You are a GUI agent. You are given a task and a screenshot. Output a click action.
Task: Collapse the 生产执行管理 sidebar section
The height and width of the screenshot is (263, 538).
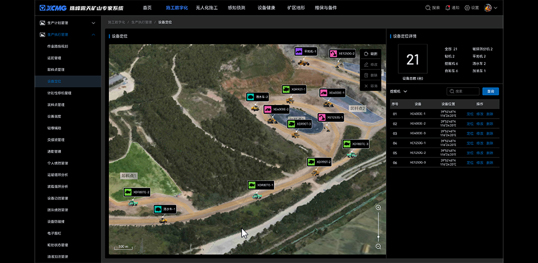93,34
